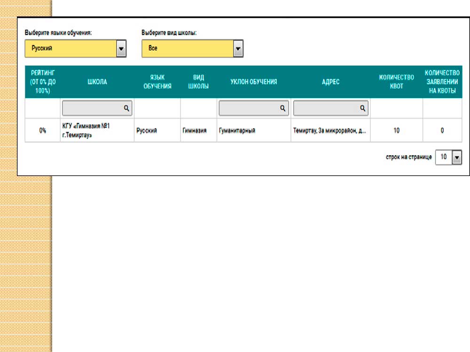Click the quota count cell showing 10
470x352 pixels.
pos(397,131)
